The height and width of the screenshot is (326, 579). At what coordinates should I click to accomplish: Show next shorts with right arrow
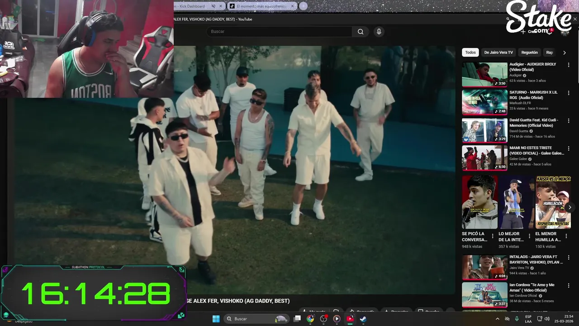click(x=570, y=207)
